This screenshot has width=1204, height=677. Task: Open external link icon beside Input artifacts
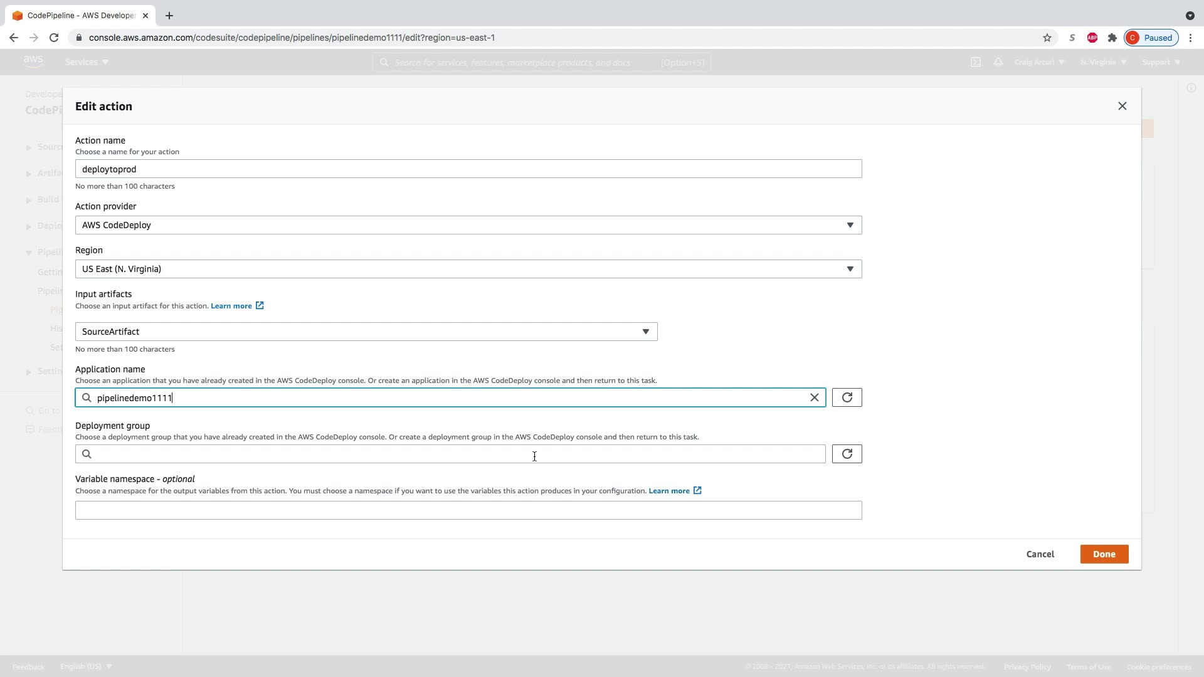point(260,306)
